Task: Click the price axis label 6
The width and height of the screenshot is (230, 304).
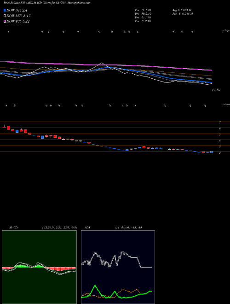Action: coord(220,129)
